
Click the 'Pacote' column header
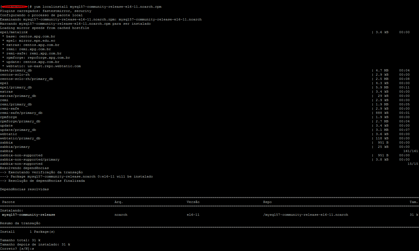click(x=8, y=202)
